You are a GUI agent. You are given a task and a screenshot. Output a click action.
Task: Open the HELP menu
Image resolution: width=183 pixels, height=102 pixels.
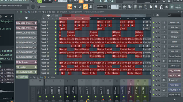tap(27, 1)
